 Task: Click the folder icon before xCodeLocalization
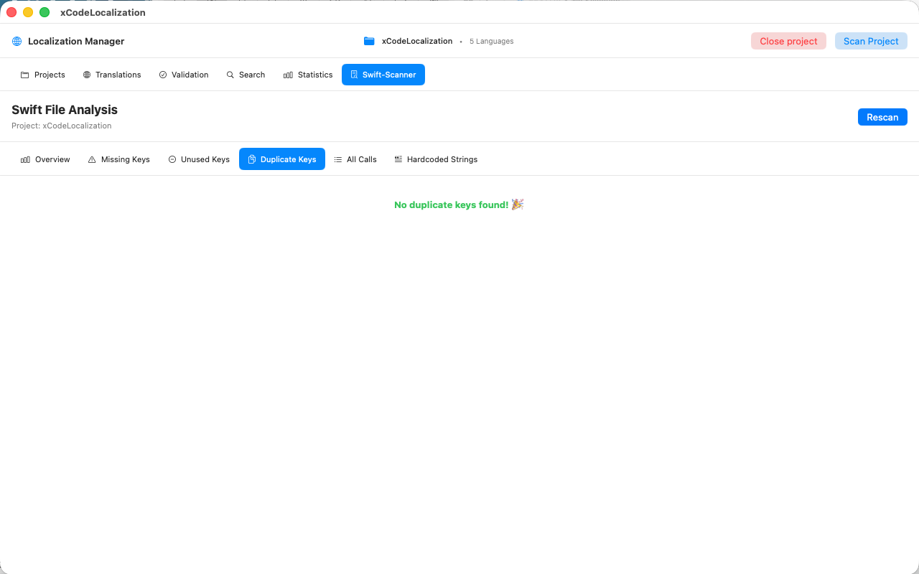click(369, 41)
